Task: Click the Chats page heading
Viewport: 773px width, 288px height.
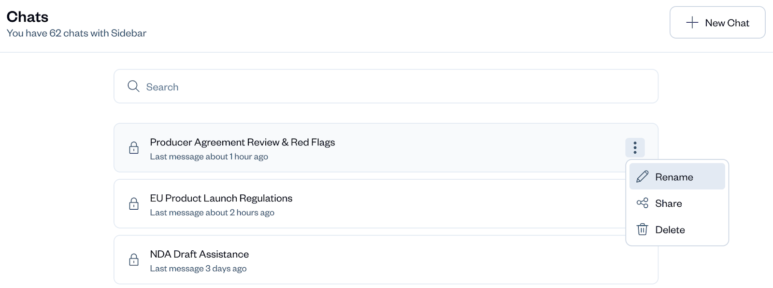Action: pos(28,17)
